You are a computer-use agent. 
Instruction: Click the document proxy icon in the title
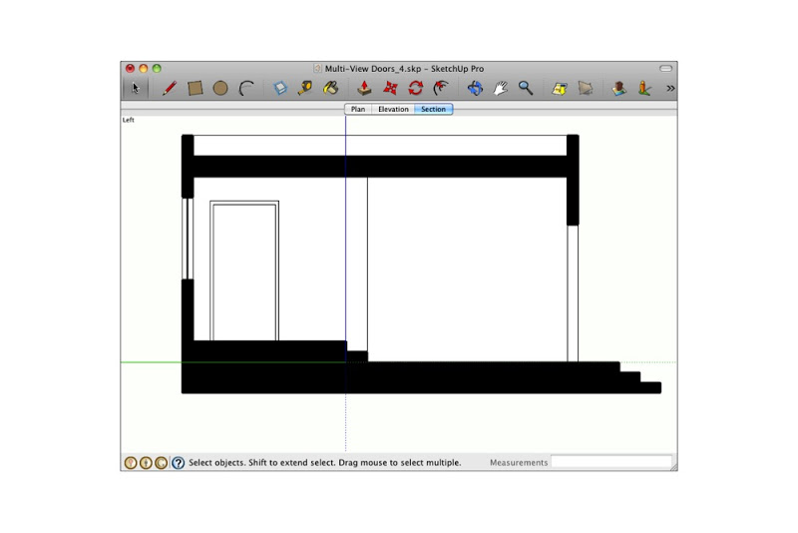pos(317,68)
